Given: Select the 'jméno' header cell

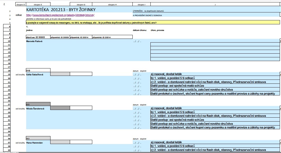Looking at the screenshot, I should [29, 30].
